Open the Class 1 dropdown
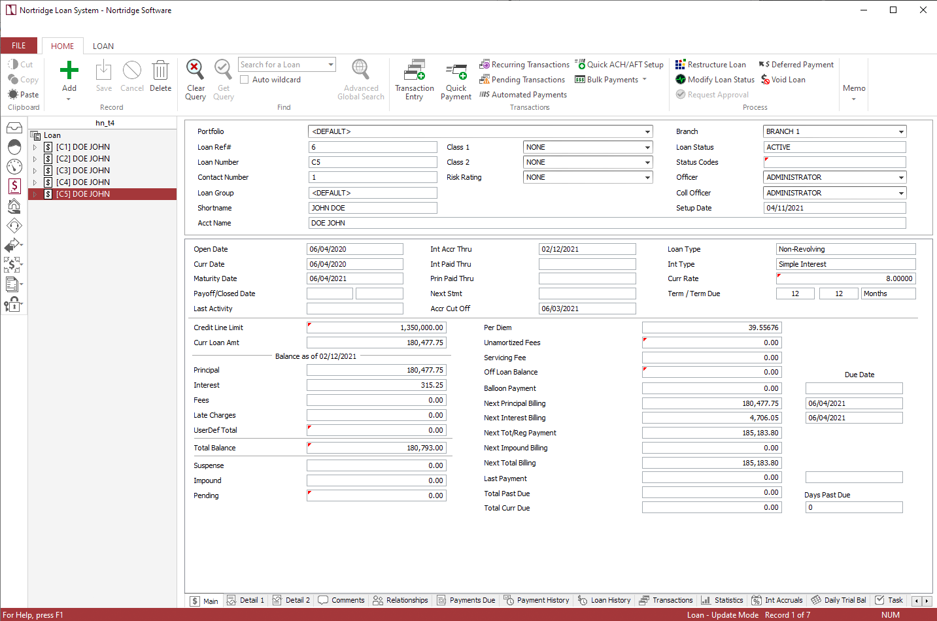Screen dimensions: 937x621 pos(647,148)
